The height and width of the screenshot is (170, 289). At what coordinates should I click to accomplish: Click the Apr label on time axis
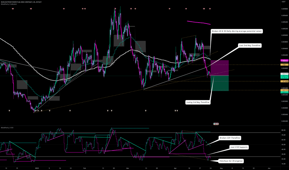tap(175, 168)
